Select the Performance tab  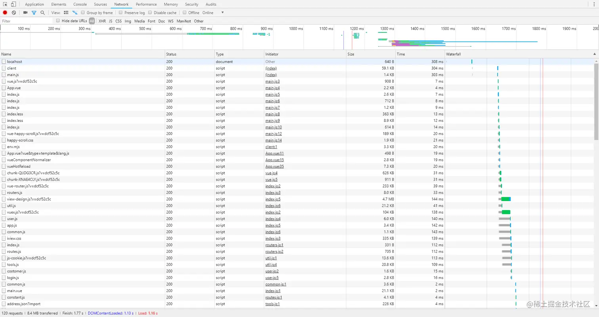tap(146, 4)
